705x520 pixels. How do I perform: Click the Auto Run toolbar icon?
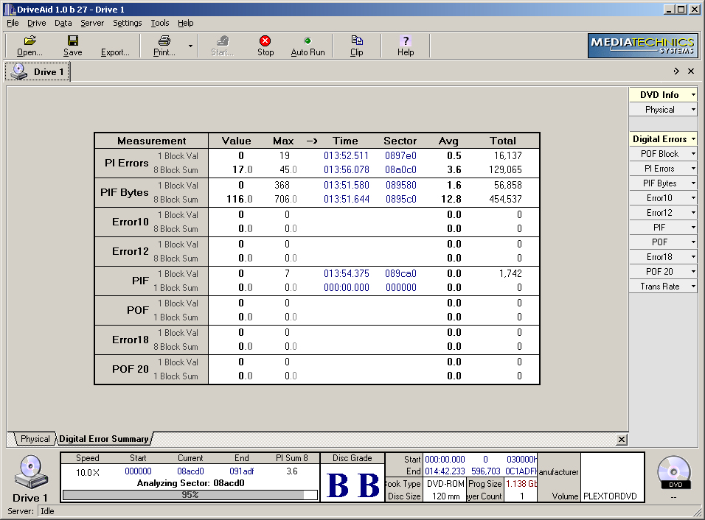[x=308, y=41]
